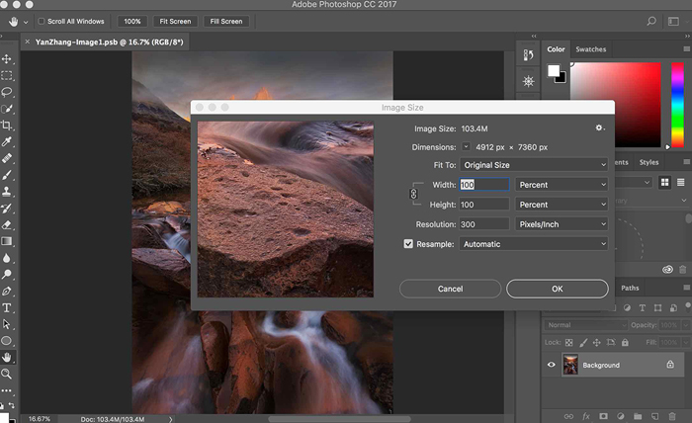Select the Zoom tool in toolbar
The image size is (692, 423).
pyautogui.click(x=7, y=375)
